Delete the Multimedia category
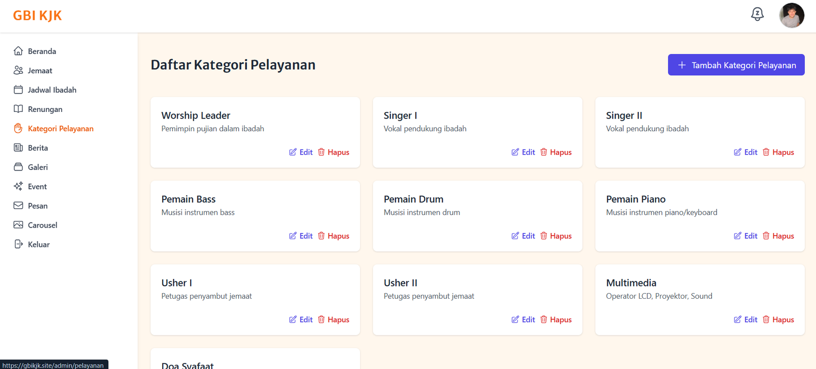 778,320
